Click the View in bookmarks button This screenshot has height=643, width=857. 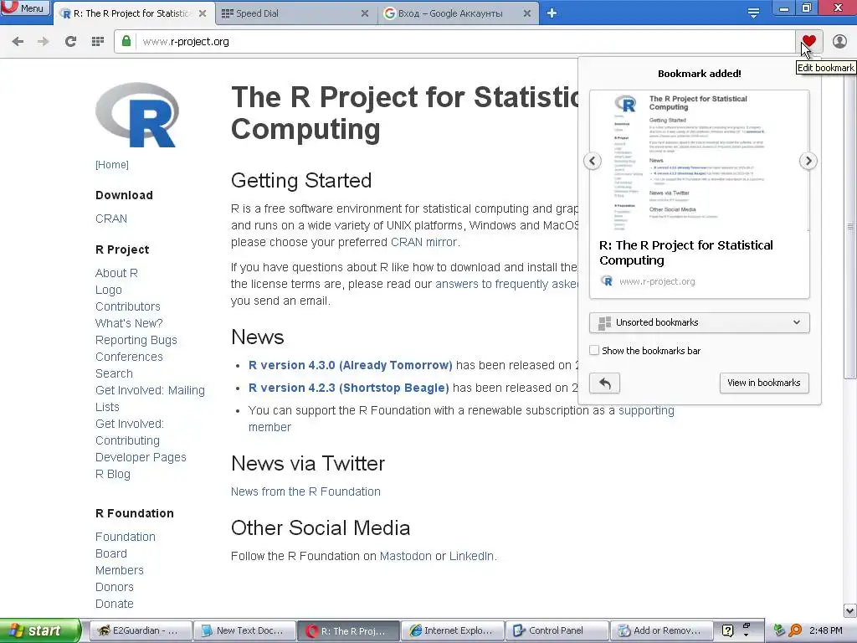763,383
